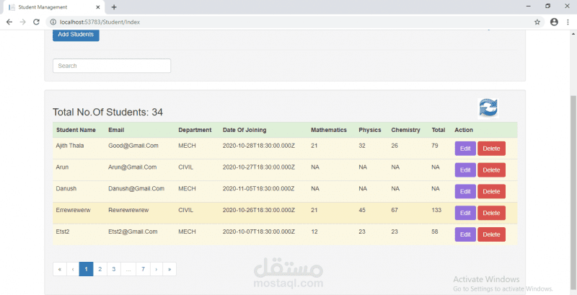Click into the Search input field
Viewport: 577px width, 295px height.
[x=112, y=66]
